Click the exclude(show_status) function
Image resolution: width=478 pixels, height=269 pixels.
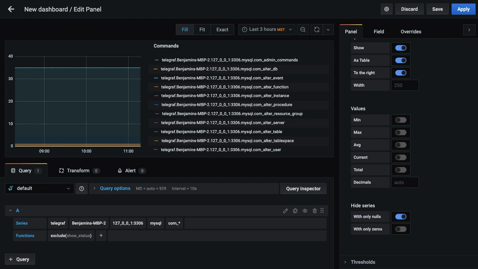coord(71,236)
